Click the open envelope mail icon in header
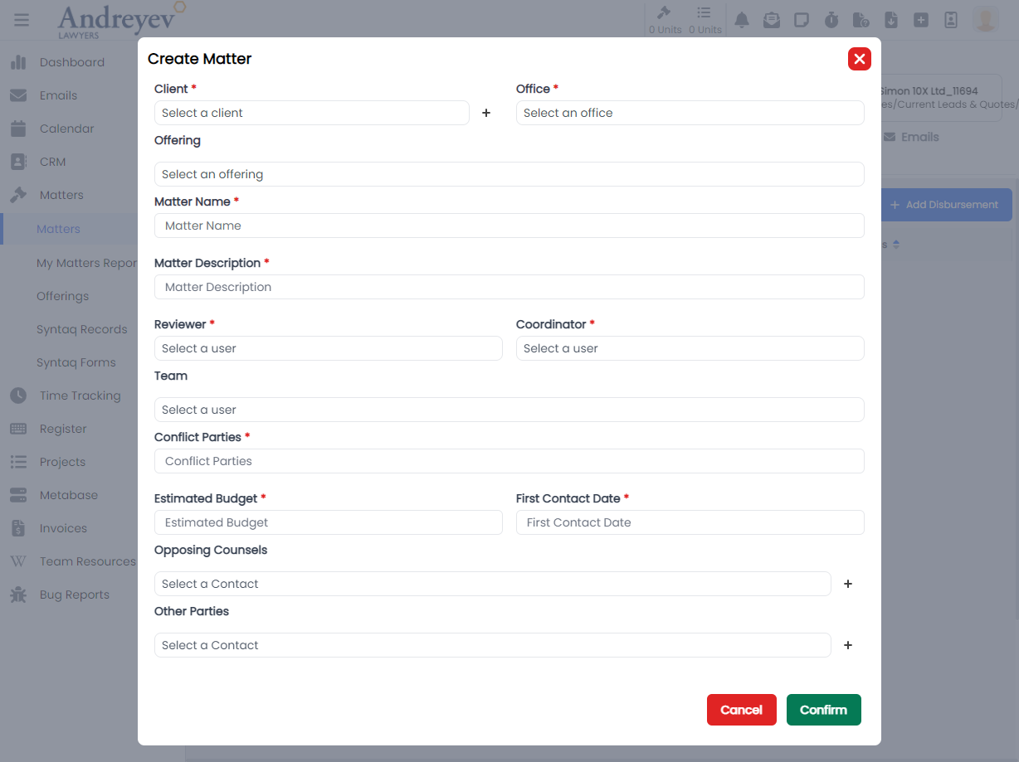The image size is (1019, 762). [x=772, y=20]
